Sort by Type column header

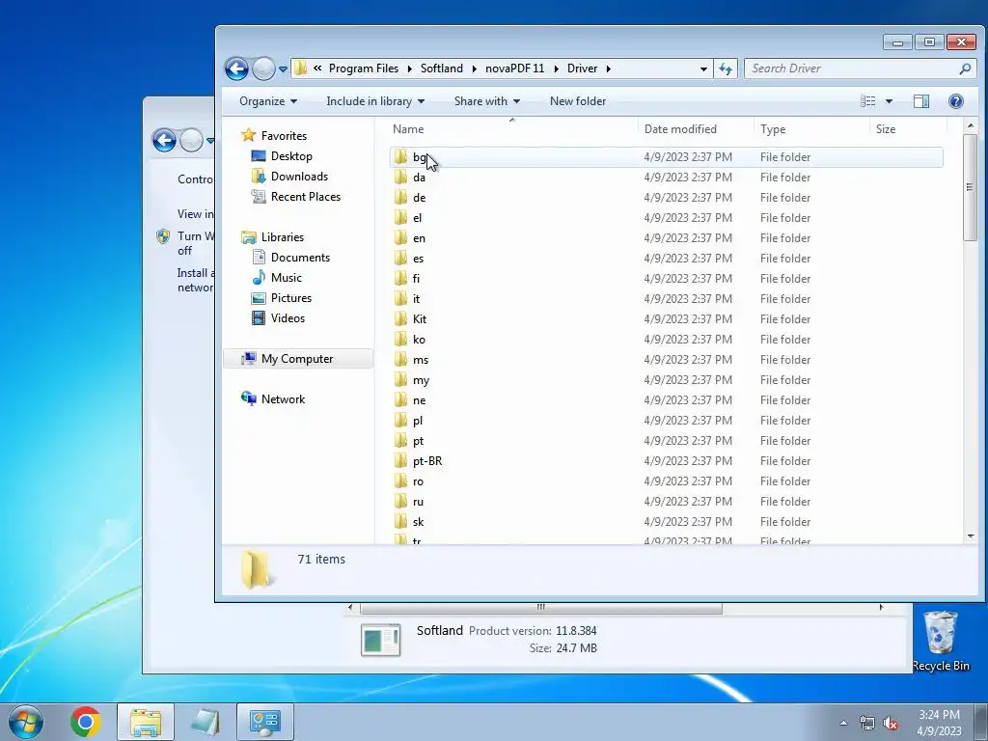pos(773,129)
